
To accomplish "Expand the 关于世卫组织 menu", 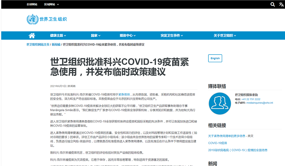I will pyautogui.click(x=225, y=36).
